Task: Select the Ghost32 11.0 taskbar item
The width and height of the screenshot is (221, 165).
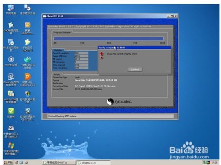Action: point(94,162)
